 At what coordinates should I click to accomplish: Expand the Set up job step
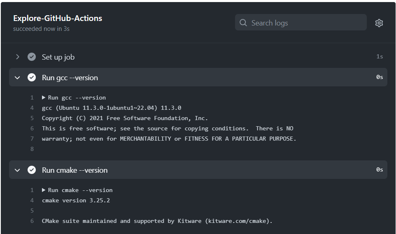(17, 57)
